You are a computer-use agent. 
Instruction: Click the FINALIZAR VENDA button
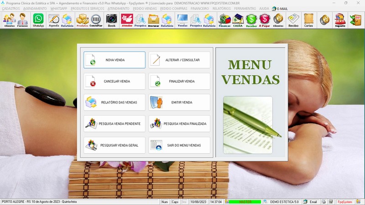(179, 82)
